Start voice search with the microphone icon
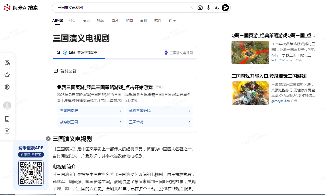This screenshot has height=195, width=325. (208, 8)
